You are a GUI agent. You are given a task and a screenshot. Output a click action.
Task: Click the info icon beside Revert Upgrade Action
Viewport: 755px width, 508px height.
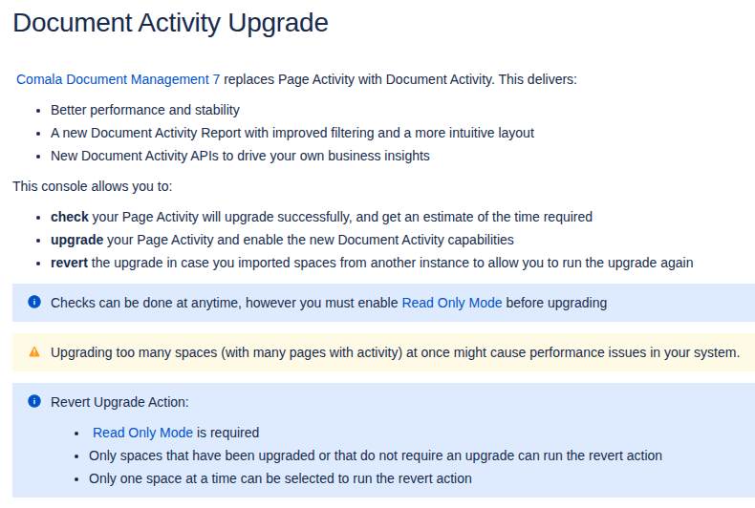pos(34,402)
